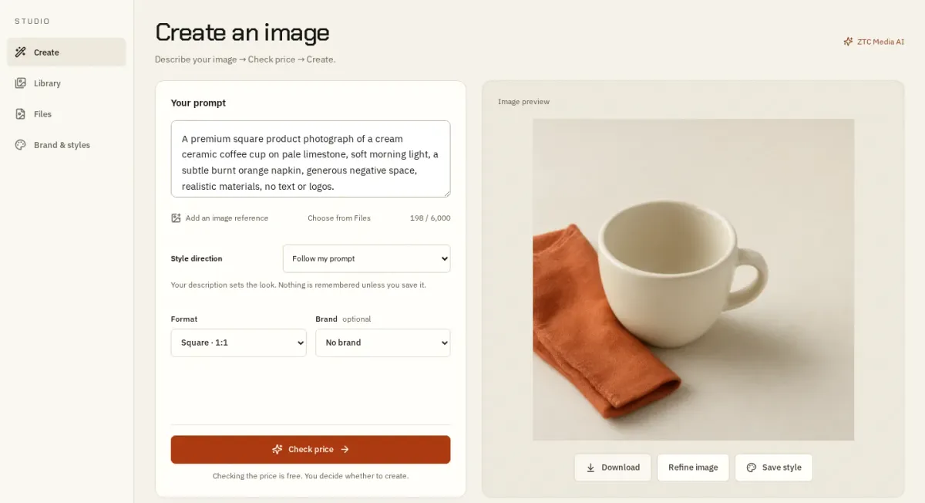
Task: Click the Save style button label
Action: [782, 468]
